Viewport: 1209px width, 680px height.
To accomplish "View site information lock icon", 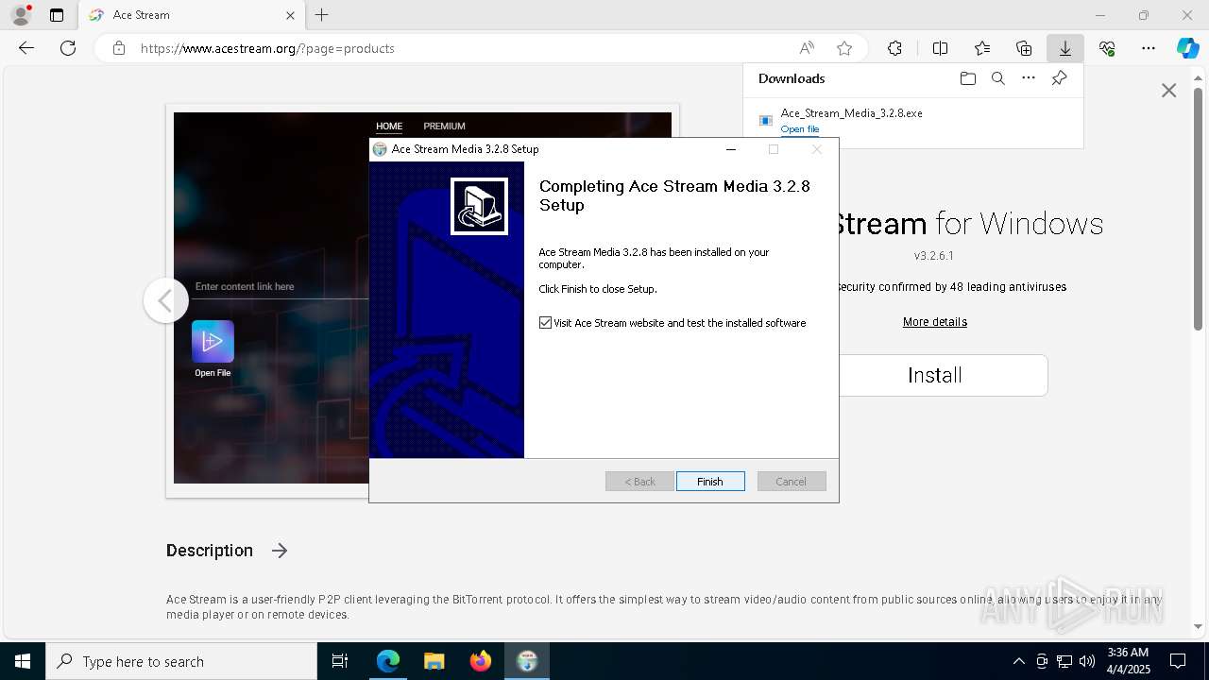I will 119,48.
